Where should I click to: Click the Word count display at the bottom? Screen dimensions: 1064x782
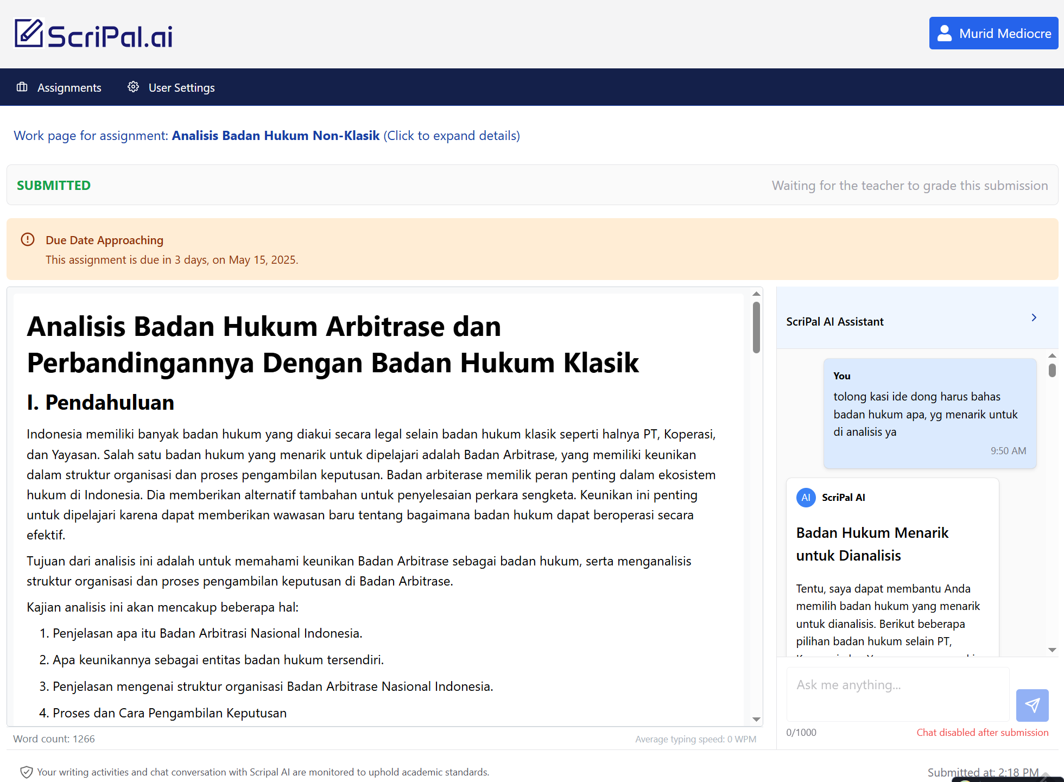coord(54,739)
